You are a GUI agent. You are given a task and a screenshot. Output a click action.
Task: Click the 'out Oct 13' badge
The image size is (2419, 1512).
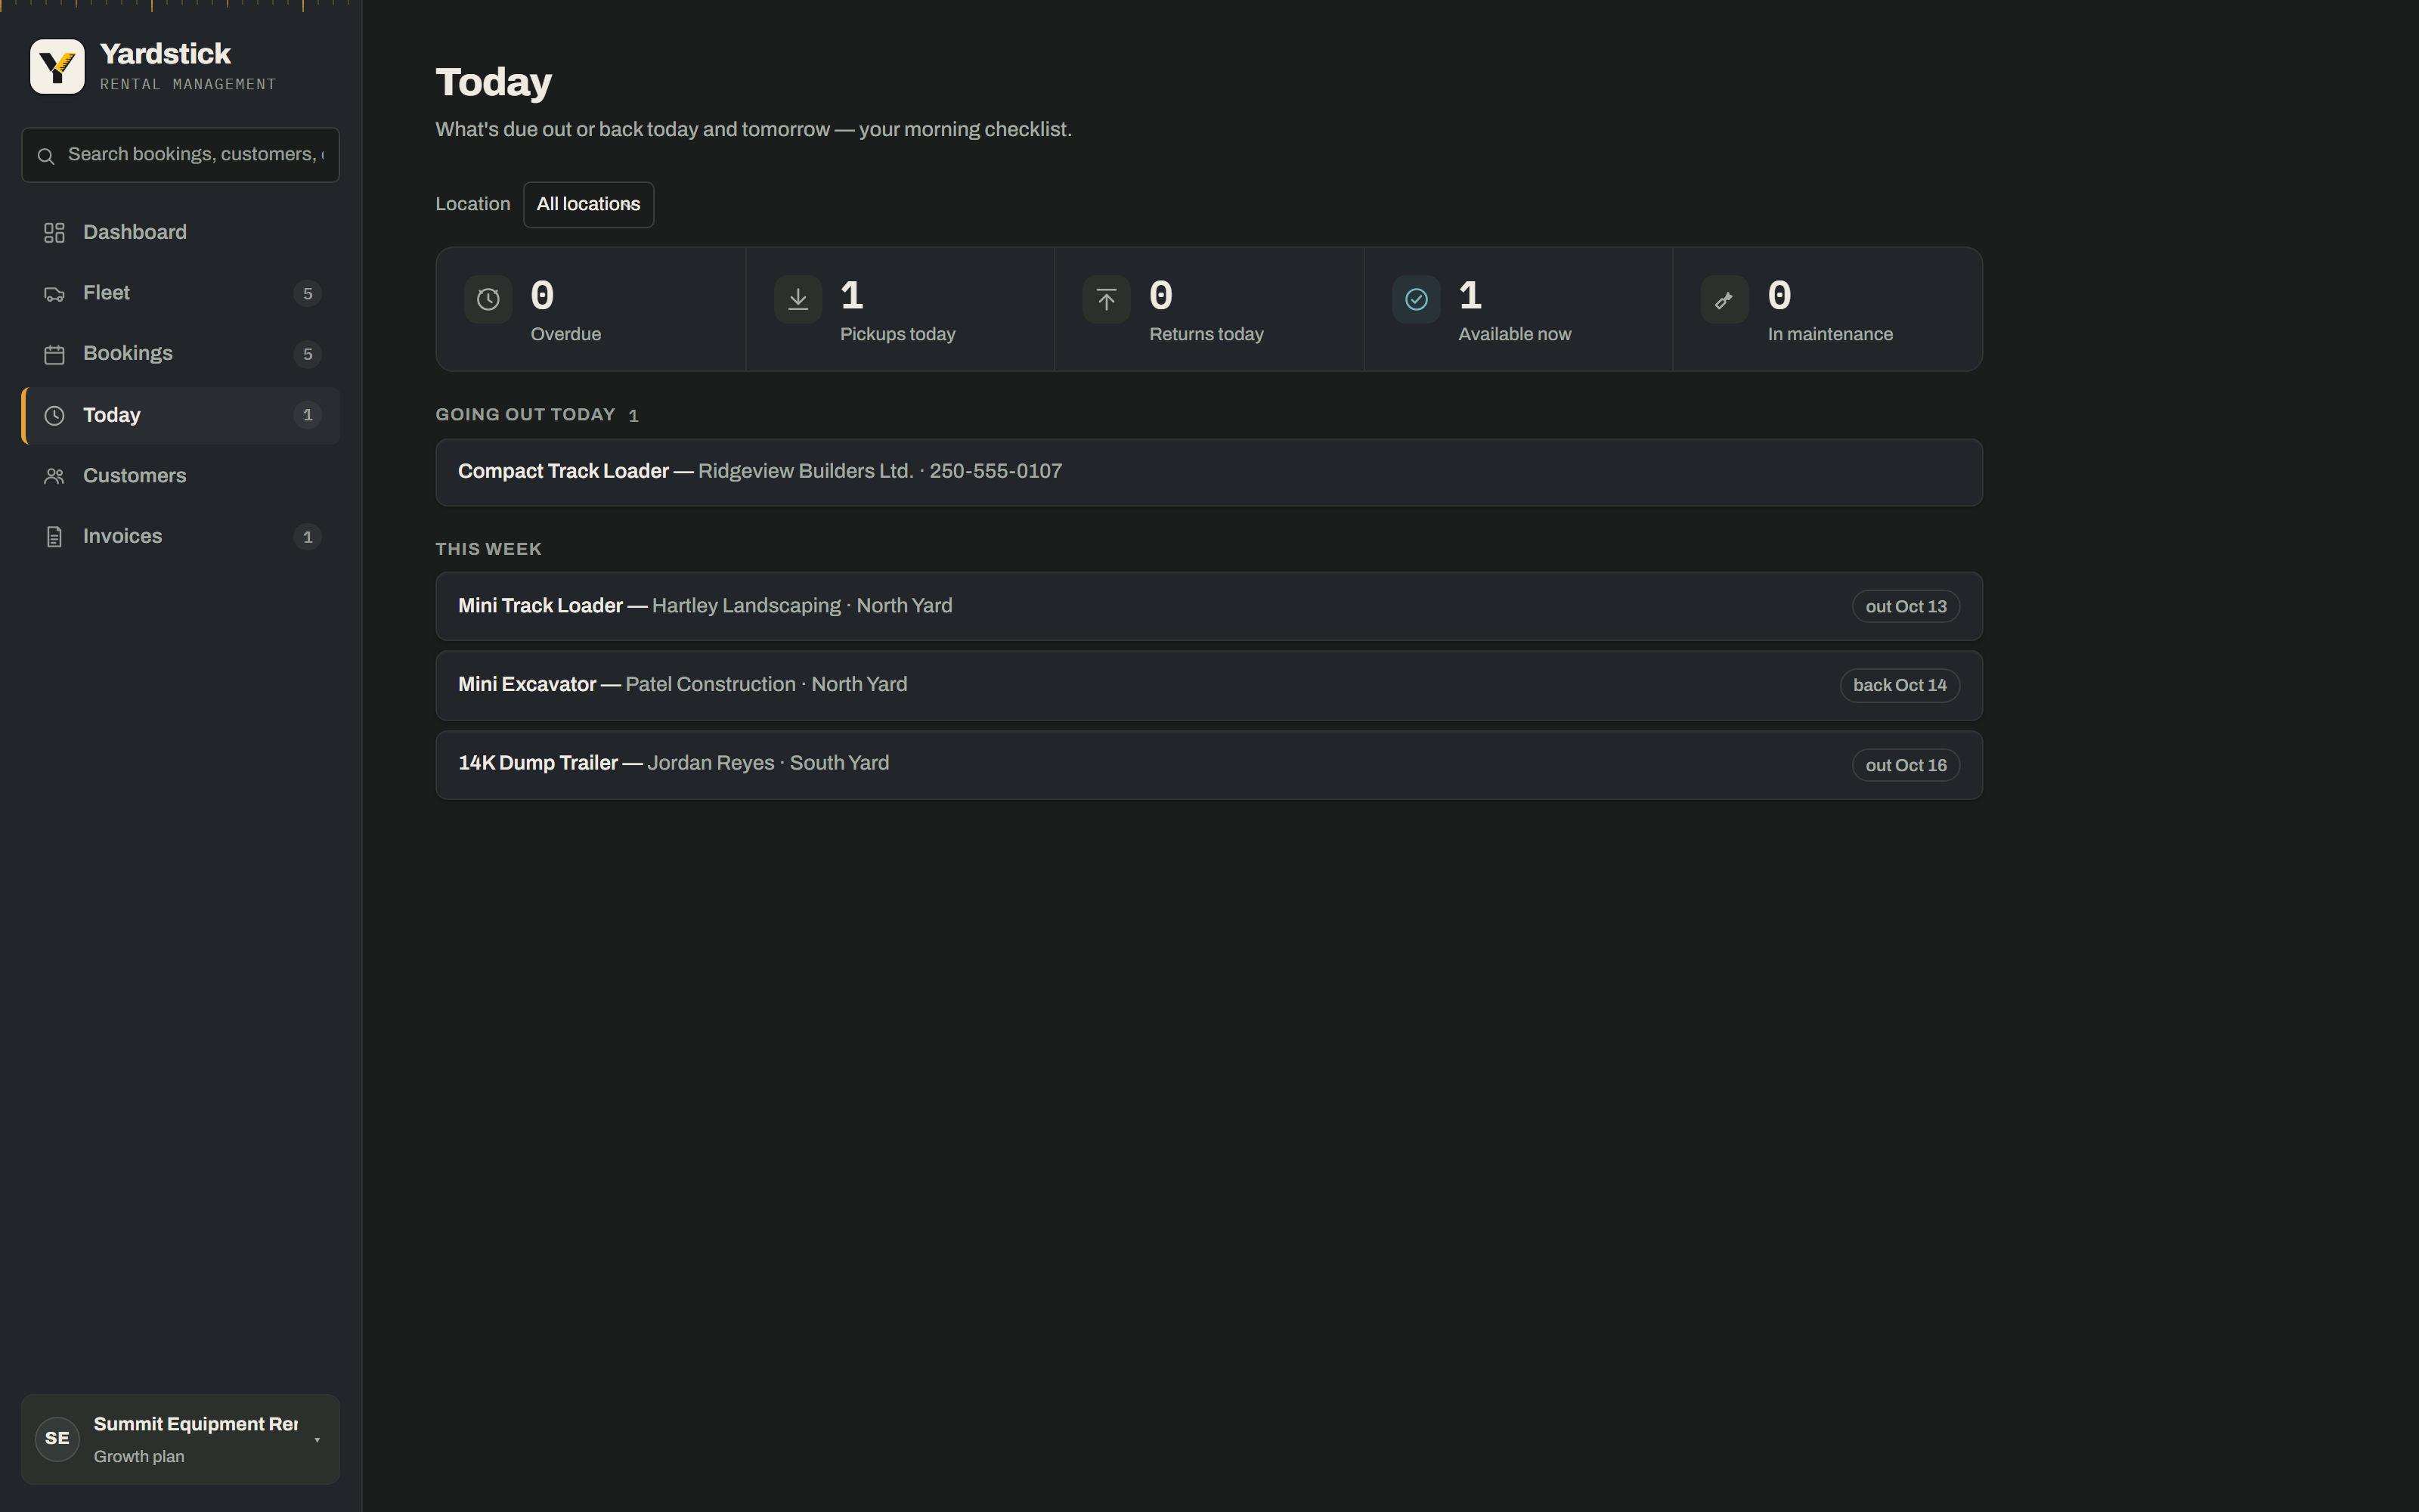[x=1905, y=607]
